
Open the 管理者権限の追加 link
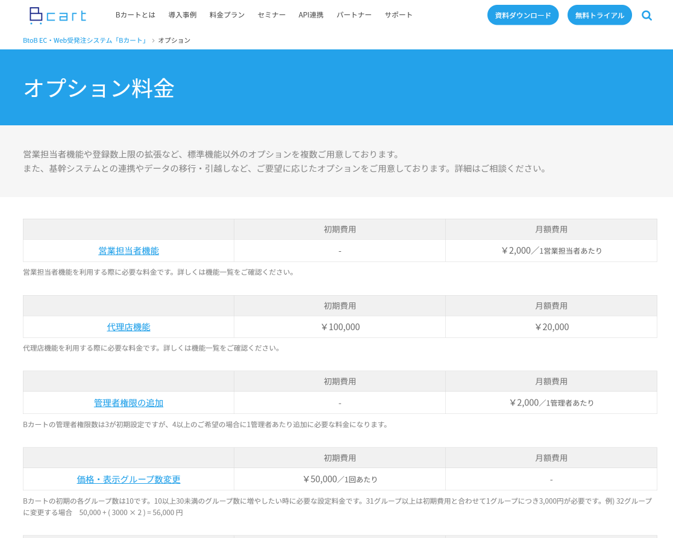coord(128,403)
